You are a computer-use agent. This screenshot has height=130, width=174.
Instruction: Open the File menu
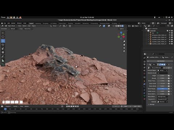pyautogui.click(x=5, y=23)
